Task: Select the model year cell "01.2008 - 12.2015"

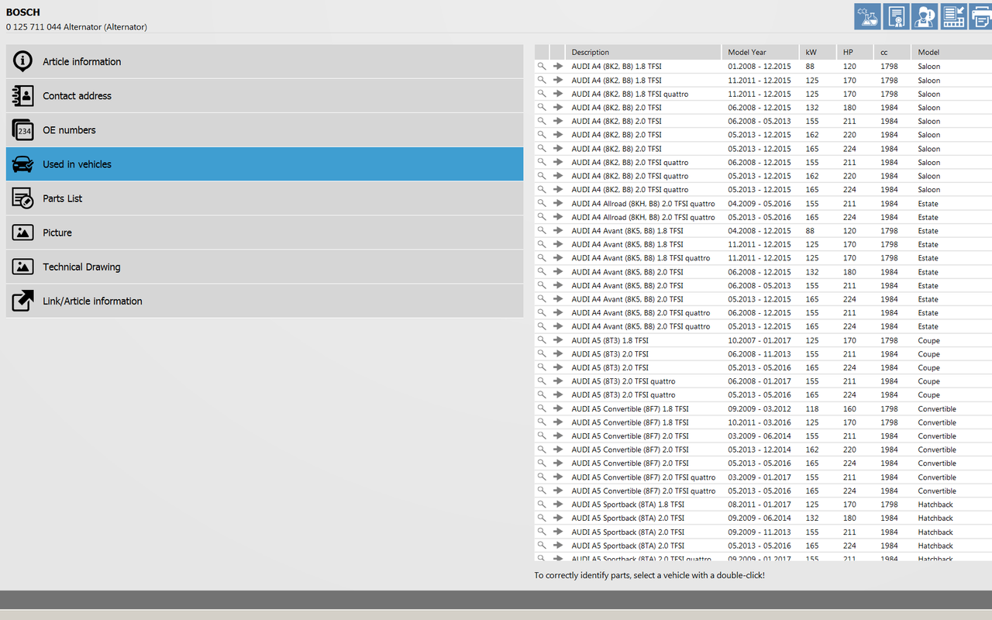Action: [x=759, y=67]
